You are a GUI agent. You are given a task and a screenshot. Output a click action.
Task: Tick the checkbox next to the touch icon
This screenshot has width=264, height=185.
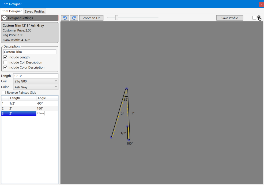pyautogui.click(x=254, y=18)
